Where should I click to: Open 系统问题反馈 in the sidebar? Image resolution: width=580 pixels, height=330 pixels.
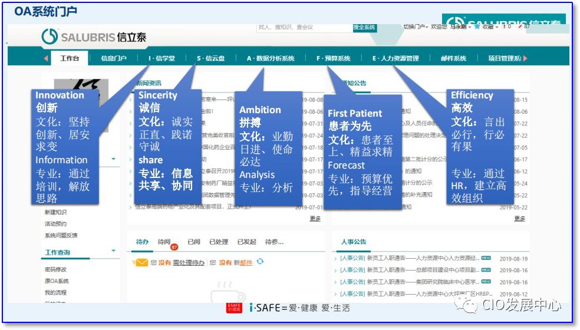coord(61,235)
